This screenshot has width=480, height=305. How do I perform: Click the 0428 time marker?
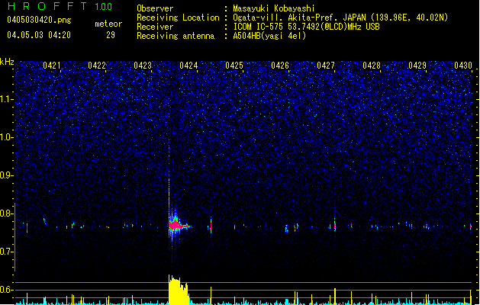click(x=372, y=66)
